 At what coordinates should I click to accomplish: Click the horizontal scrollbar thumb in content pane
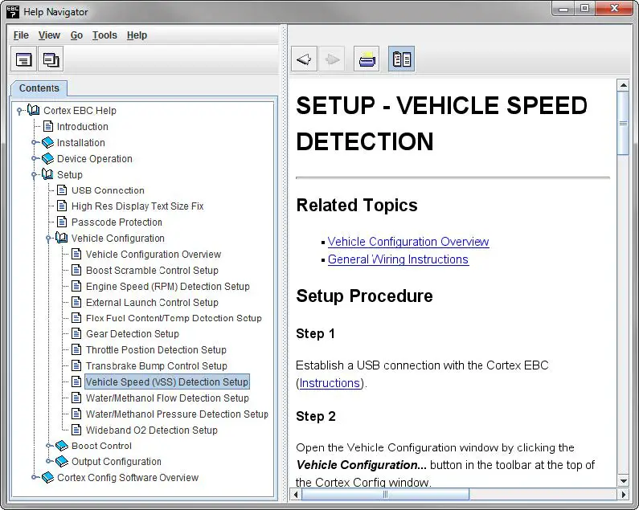point(385,495)
